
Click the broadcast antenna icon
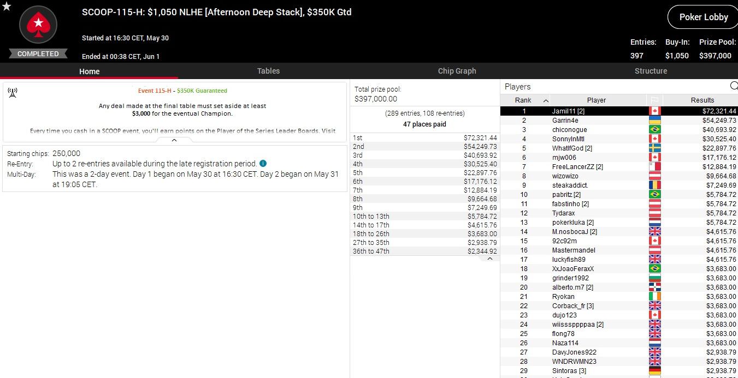(x=13, y=92)
